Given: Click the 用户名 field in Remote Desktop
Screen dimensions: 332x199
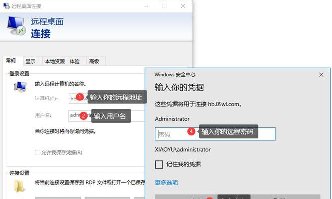Looking at the screenshot, I should pos(107,116).
